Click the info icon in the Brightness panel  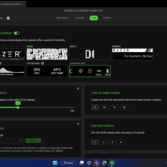click(x=78, y=89)
